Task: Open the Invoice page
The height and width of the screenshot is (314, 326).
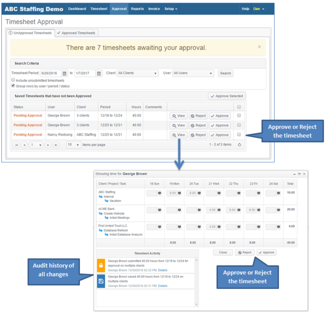Action: [154, 9]
